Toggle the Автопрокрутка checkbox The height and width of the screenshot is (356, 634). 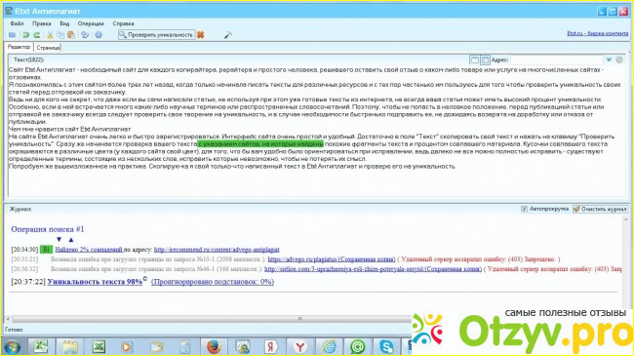coord(524,209)
